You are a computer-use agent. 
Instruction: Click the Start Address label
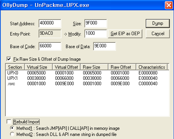point(23,24)
